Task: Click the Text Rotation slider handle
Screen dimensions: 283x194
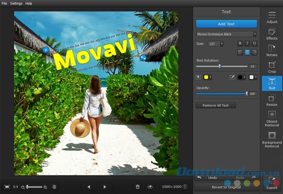Action: click(x=219, y=66)
